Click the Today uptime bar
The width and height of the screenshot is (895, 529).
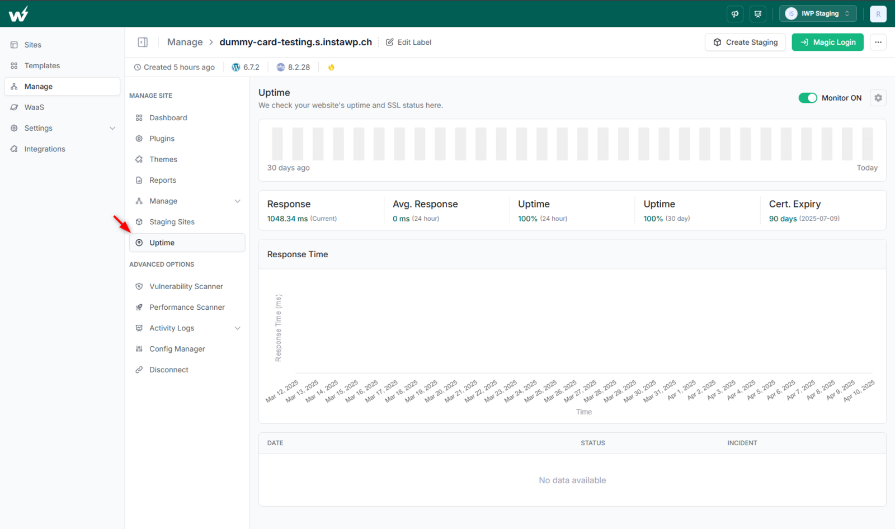point(868,144)
